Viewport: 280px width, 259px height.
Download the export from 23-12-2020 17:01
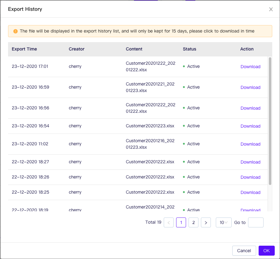tap(250, 67)
